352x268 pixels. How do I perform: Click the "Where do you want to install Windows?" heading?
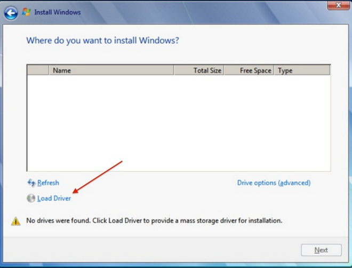[102, 41]
